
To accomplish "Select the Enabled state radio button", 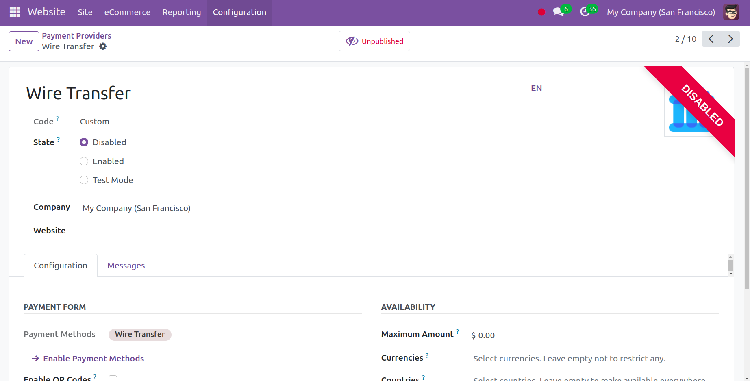I will coord(84,161).
